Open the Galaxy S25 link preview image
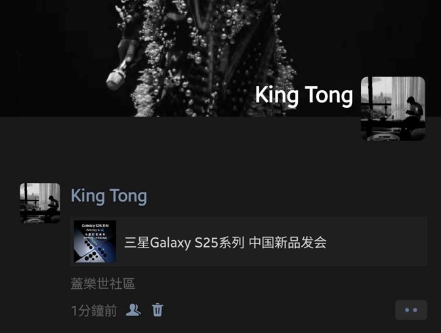The width and height of the screenshot is (441, 333). pyautogui.click(x=95, y=241)
